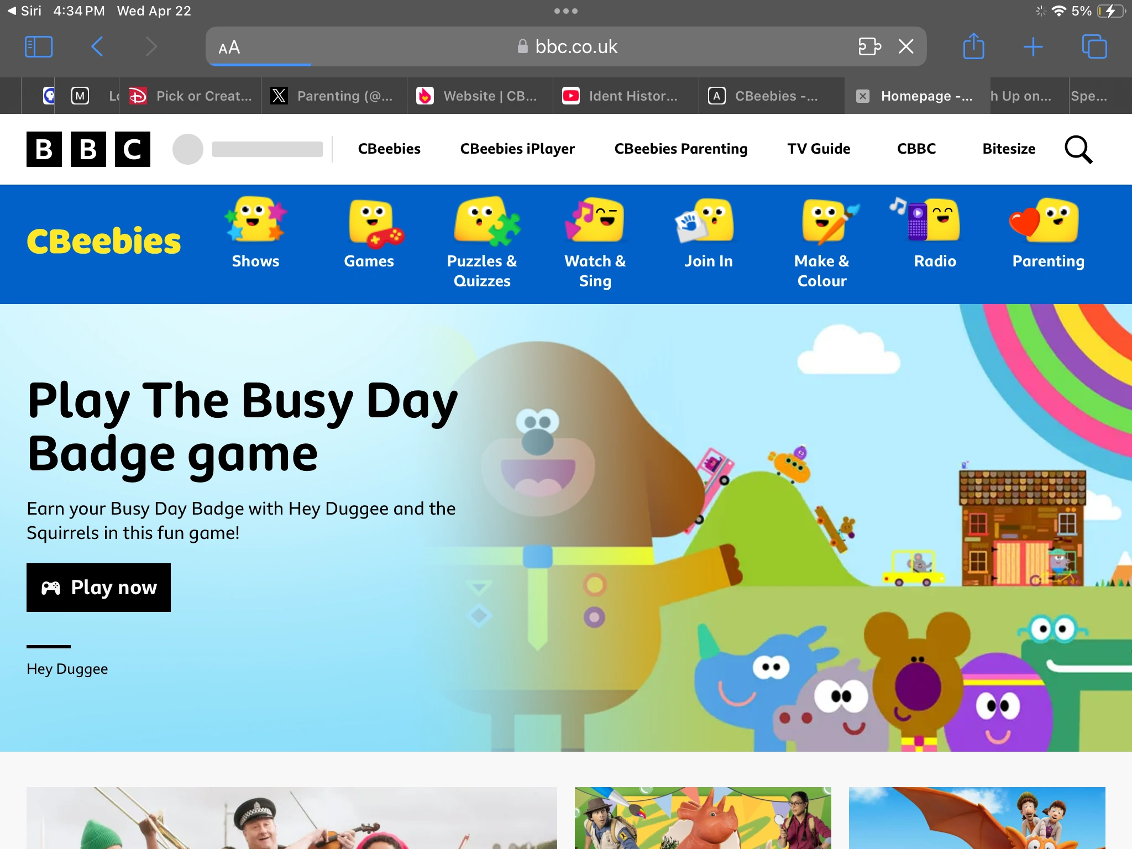Open the Safari sidebar panel
Screen dimensions: 1132x849
[x=39, y=46]
